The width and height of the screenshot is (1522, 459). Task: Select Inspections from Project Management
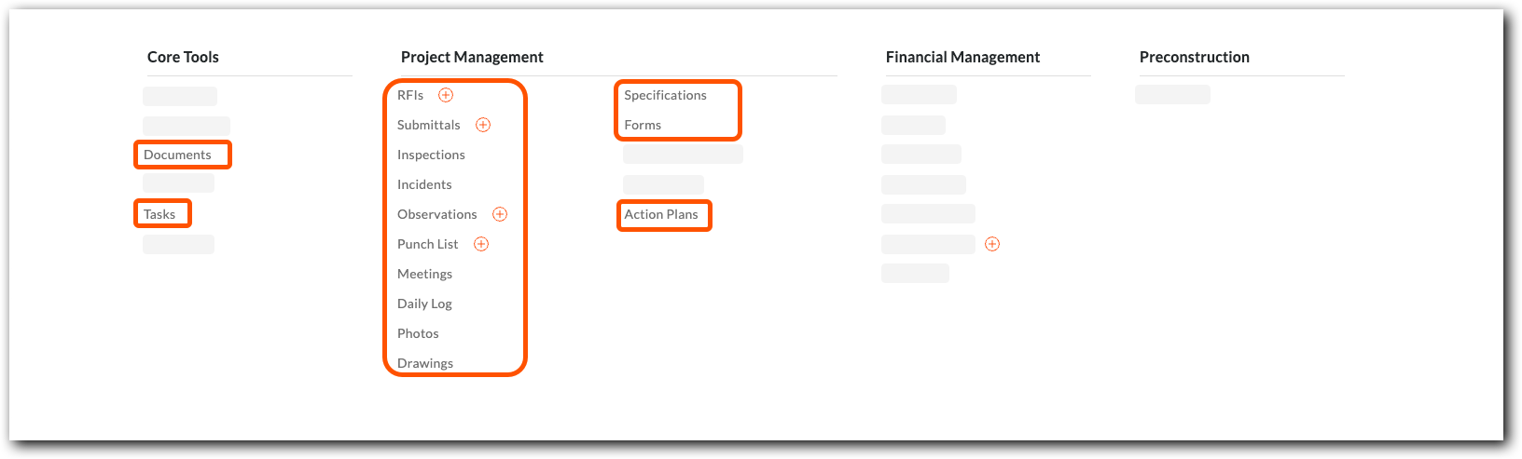point(431,155)
